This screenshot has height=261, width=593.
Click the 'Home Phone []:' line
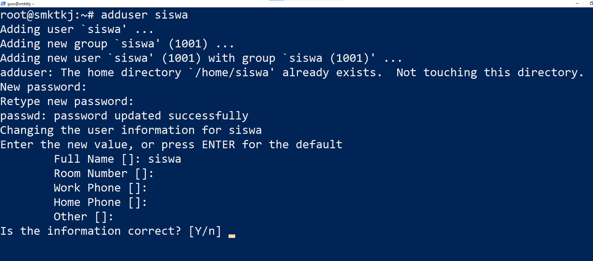pyautogui.click(x=100, y=202)
